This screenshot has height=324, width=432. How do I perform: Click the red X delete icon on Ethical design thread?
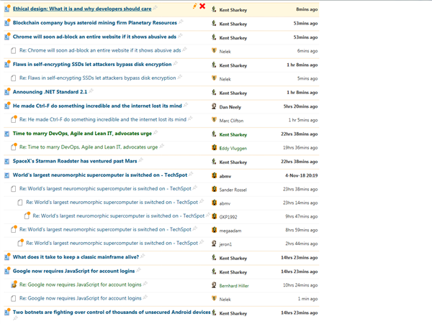point(202,6)
